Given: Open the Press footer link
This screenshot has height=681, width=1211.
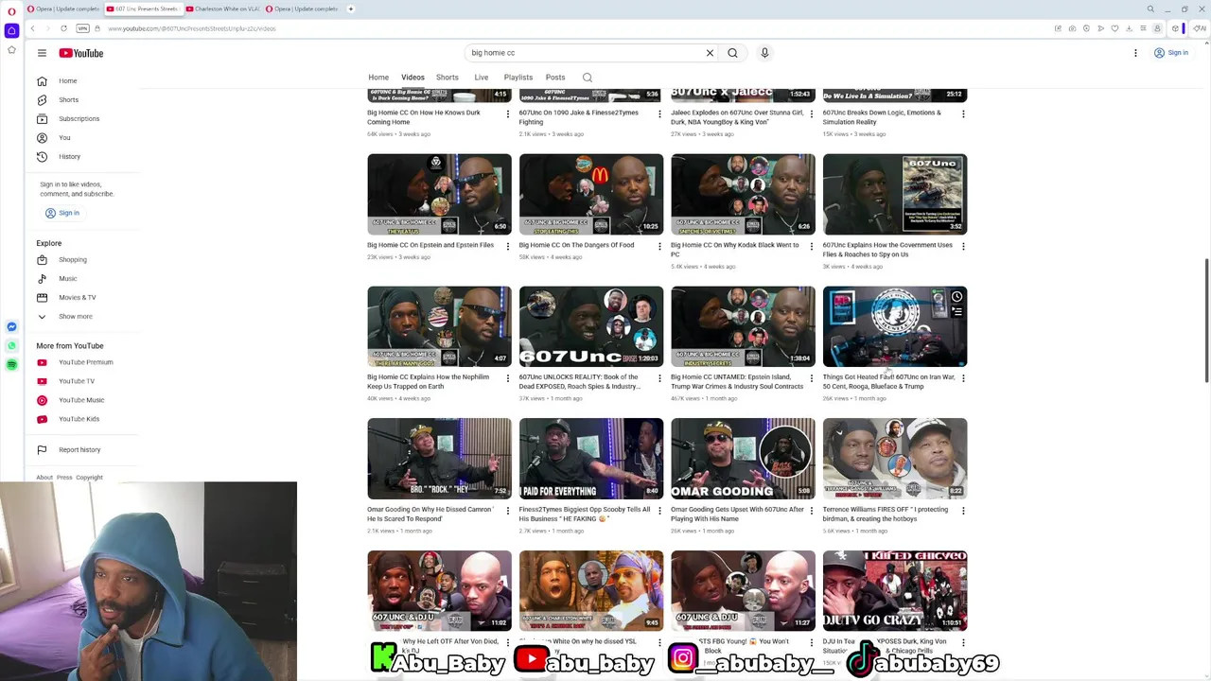Looking at the screenshot, I should tap(64, 478).
